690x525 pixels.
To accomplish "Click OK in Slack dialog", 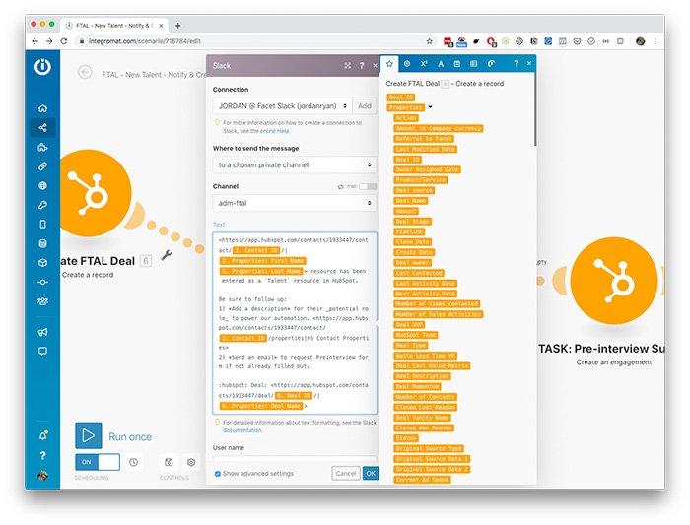I will pos(371,474).
